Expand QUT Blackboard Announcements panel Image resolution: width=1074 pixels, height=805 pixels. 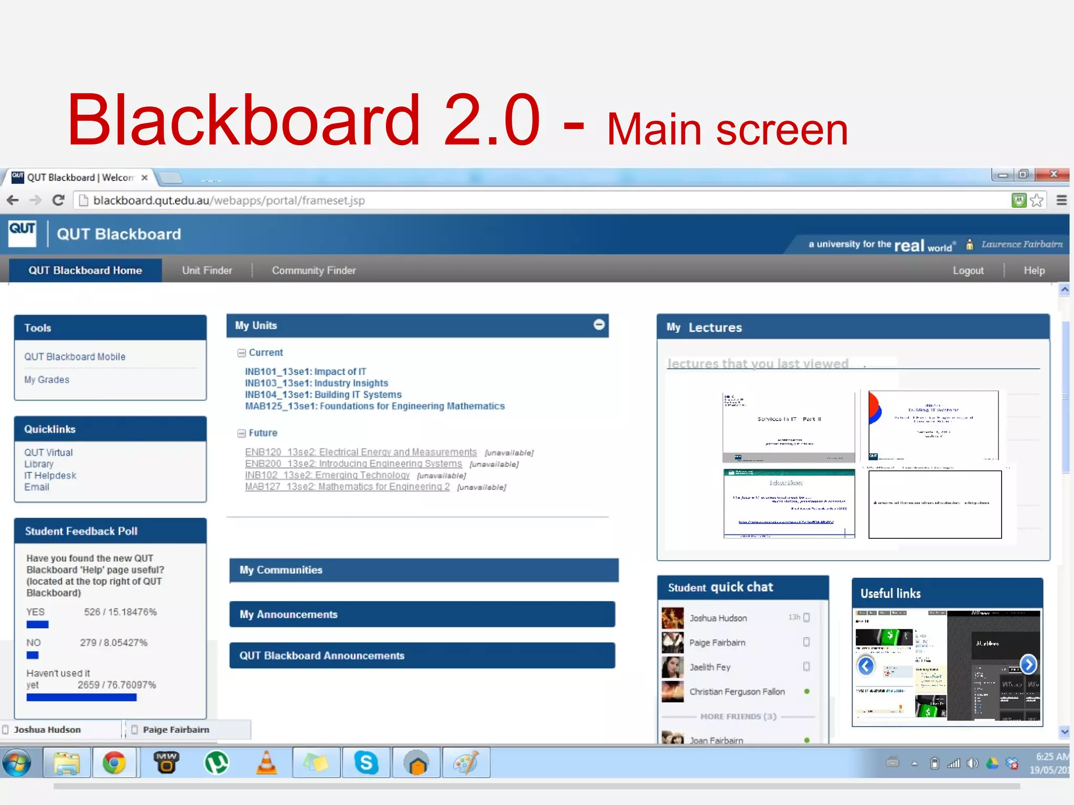coord(422,656)
